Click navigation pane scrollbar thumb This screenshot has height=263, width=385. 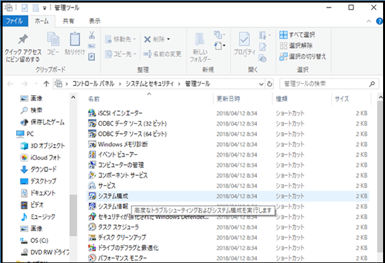coord(73,216)
